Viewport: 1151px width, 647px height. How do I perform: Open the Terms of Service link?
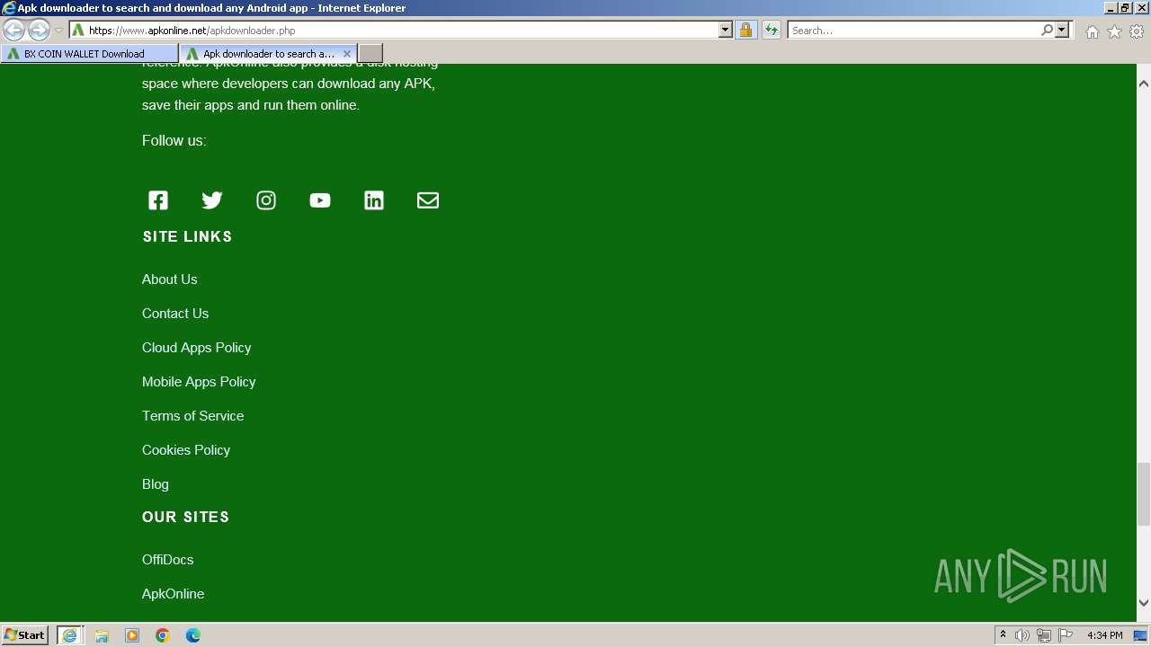click(192, 416)
